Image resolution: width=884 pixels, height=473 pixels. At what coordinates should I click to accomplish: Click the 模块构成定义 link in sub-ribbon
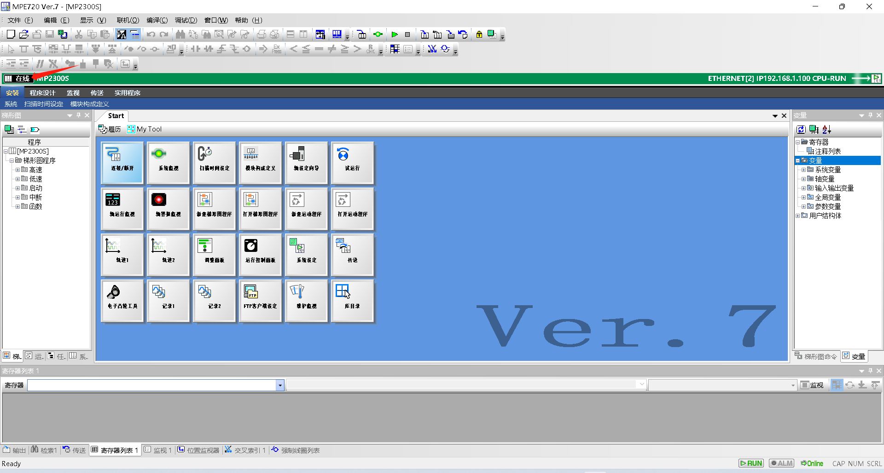89,104
